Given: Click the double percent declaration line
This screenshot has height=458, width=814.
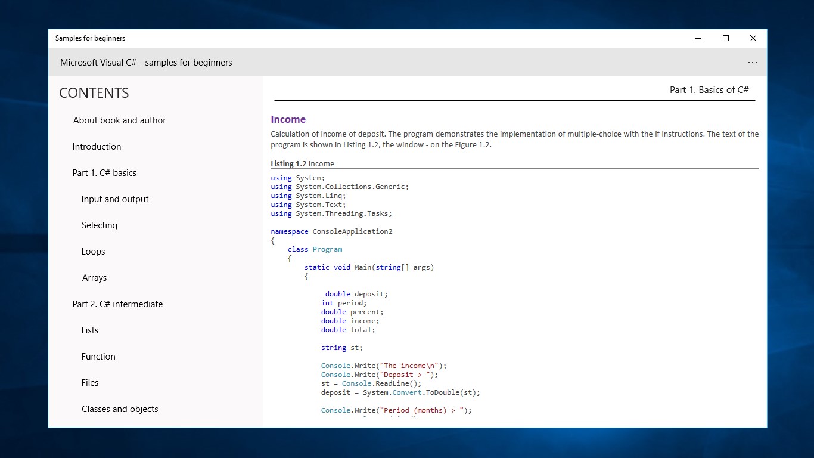Looking at the screenshot, I should 352,312.
